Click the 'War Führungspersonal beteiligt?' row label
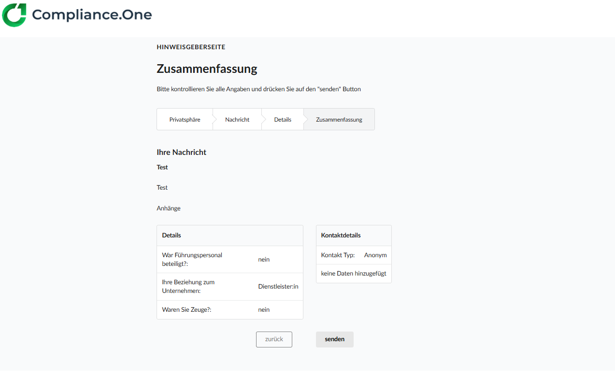 [192, 259]
